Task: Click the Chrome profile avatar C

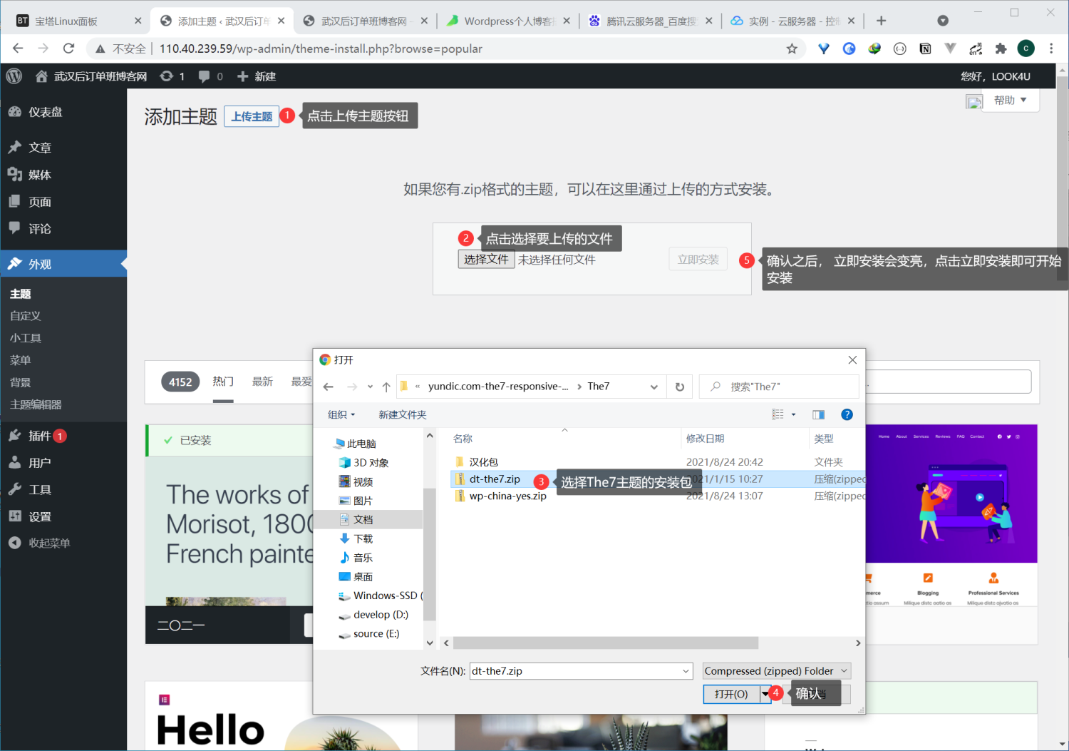Action: pos(1026,48)
